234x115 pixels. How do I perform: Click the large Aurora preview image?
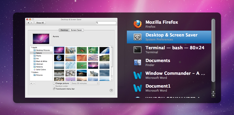coord(41,39)
